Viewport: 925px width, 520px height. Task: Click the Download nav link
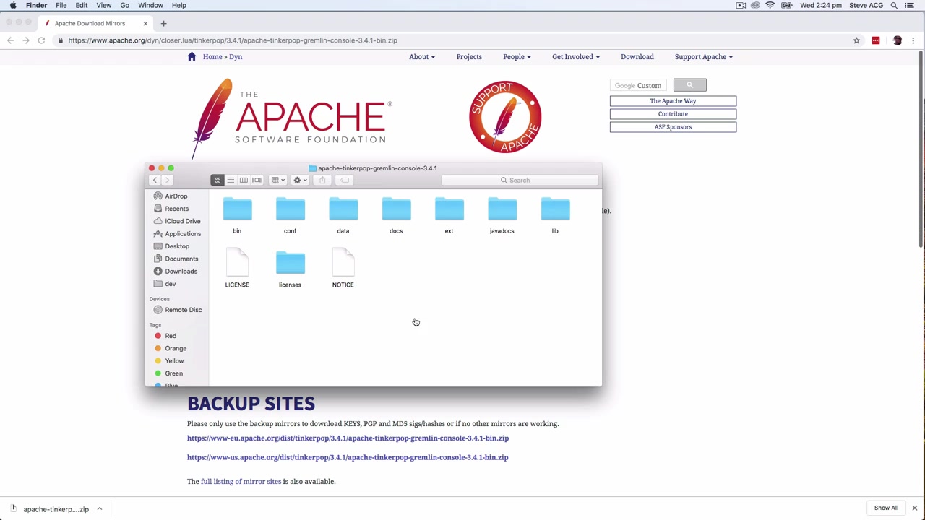tap(637, 56)
